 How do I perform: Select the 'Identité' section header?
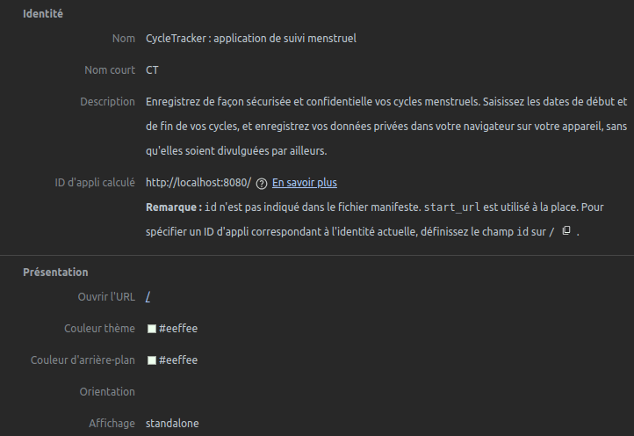coord(42,14)
